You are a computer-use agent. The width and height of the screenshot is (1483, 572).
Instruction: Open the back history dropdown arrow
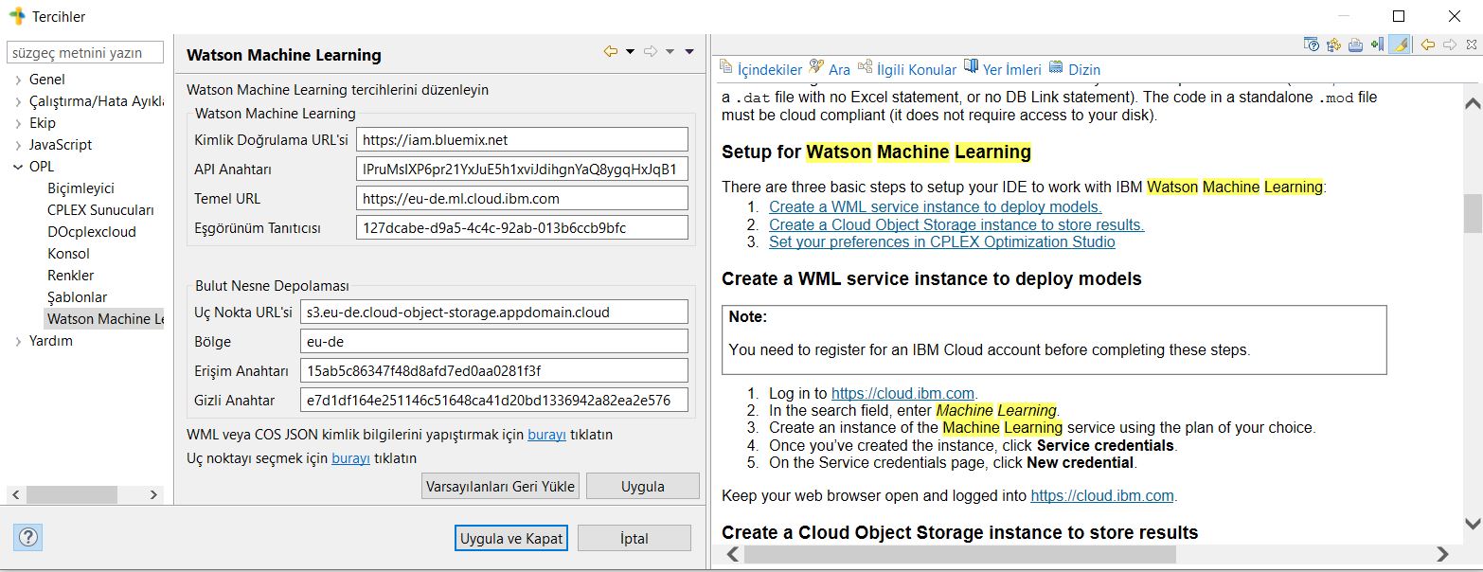pyautogui.click(x=631, y=52)
